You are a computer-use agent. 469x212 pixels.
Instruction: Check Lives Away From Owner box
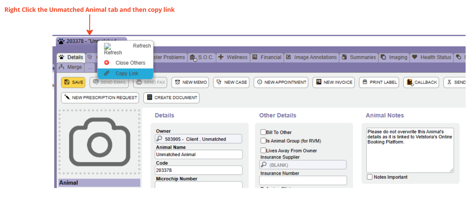[263, 150]
